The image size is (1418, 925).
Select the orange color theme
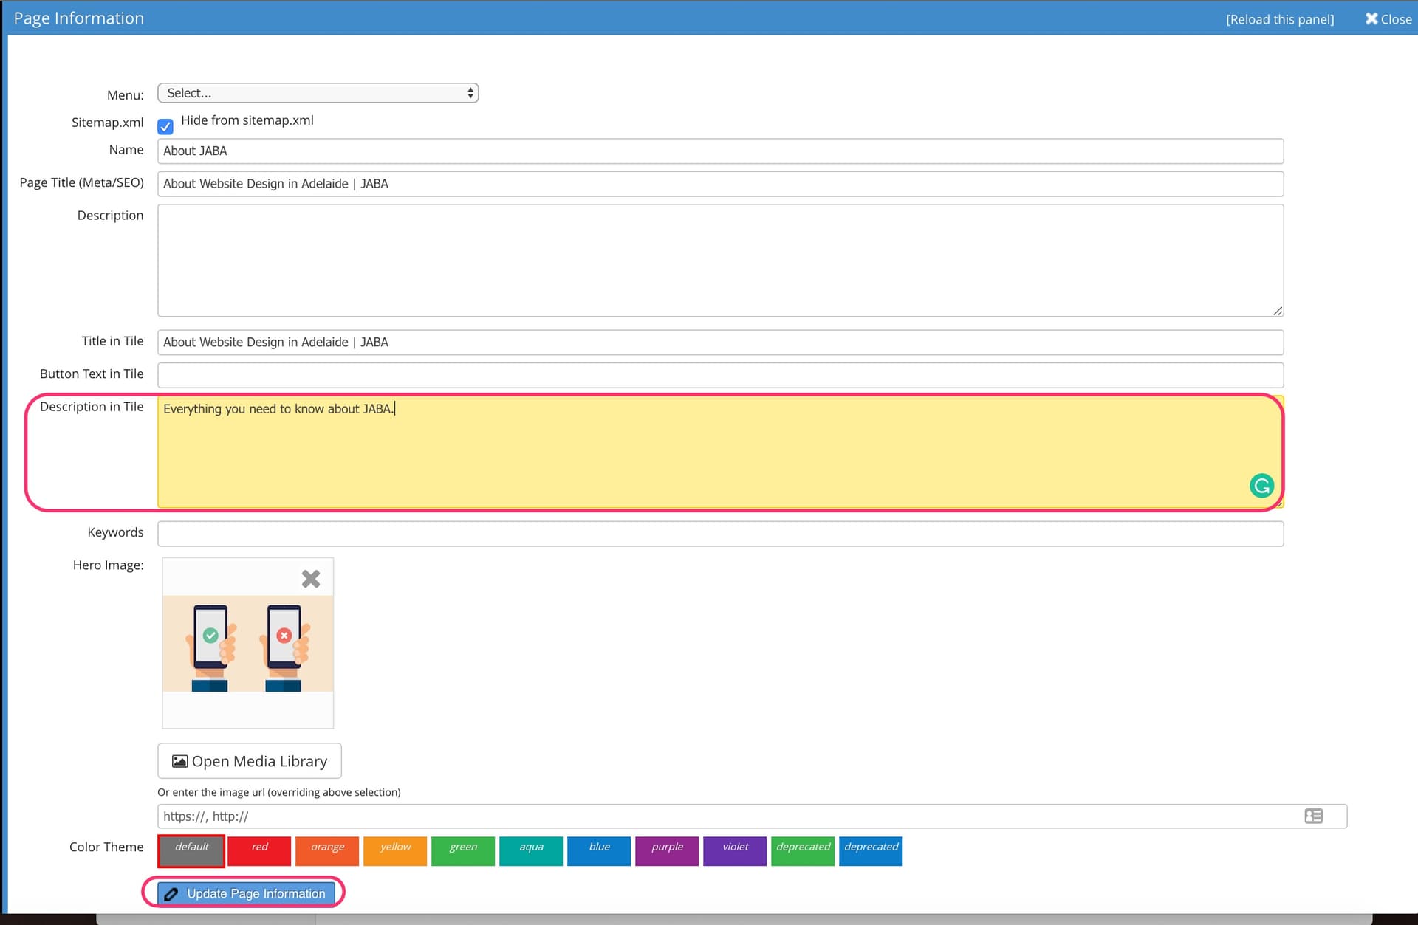[327, 851]
